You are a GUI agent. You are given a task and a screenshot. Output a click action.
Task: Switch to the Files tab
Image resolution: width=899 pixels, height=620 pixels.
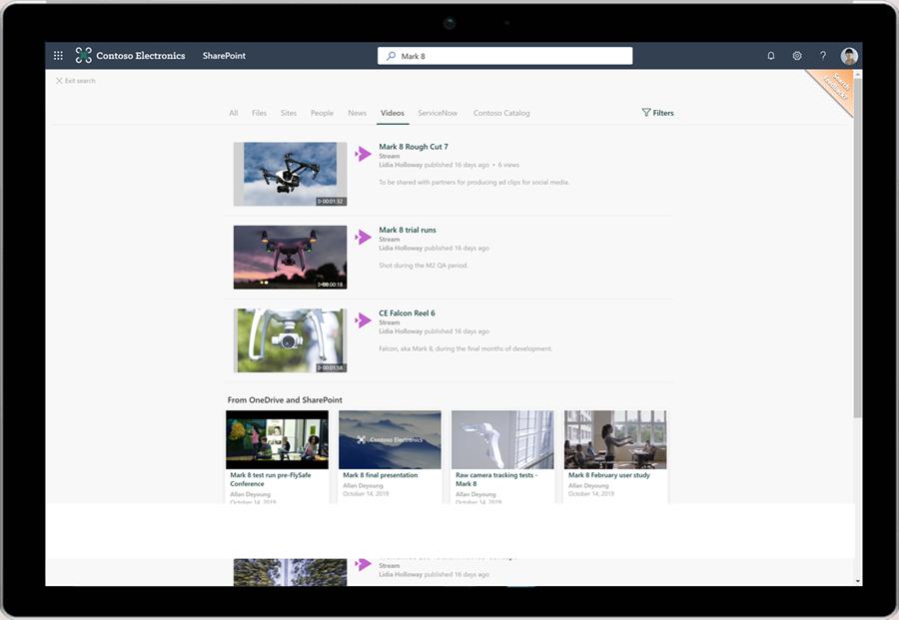tap(259, 113)
